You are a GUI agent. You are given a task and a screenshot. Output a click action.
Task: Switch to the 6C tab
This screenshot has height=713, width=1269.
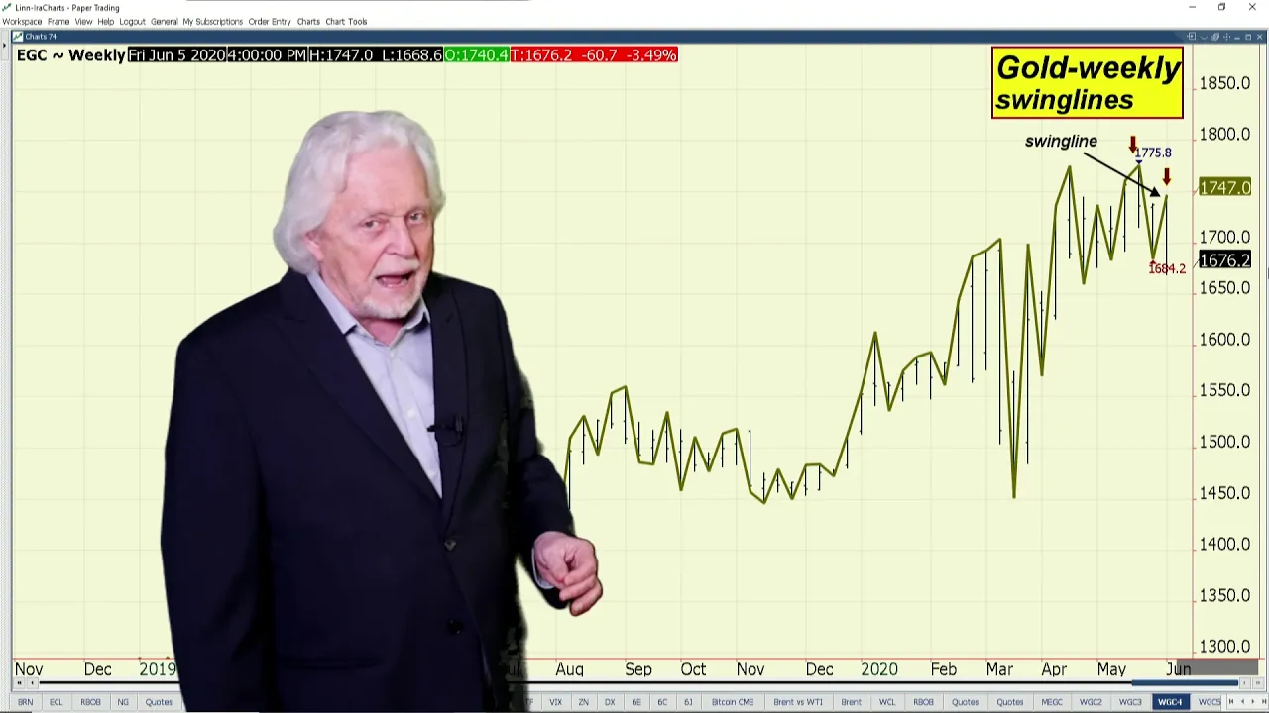tap(662, 702)
